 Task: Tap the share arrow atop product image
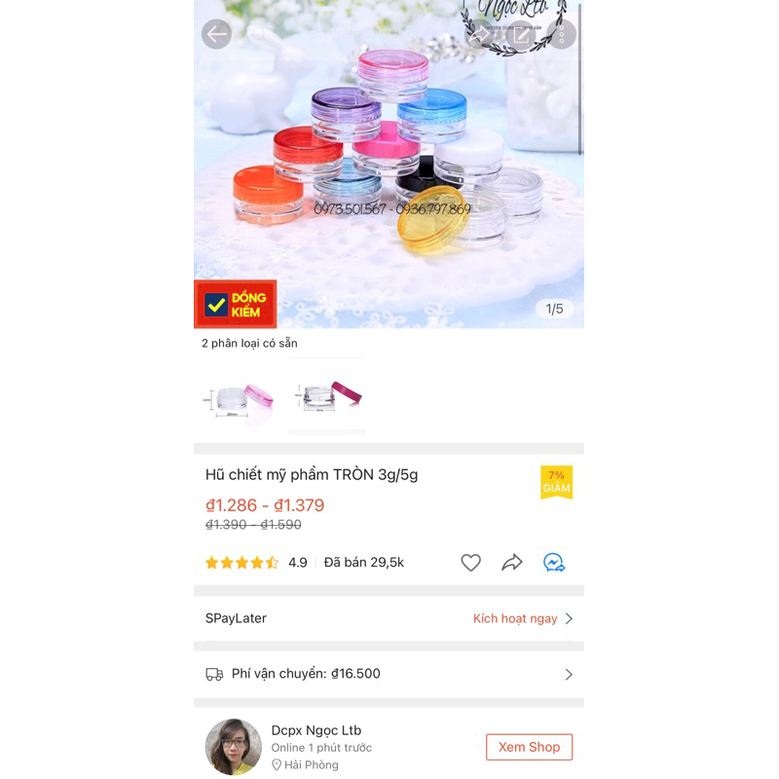pos(479,34)
